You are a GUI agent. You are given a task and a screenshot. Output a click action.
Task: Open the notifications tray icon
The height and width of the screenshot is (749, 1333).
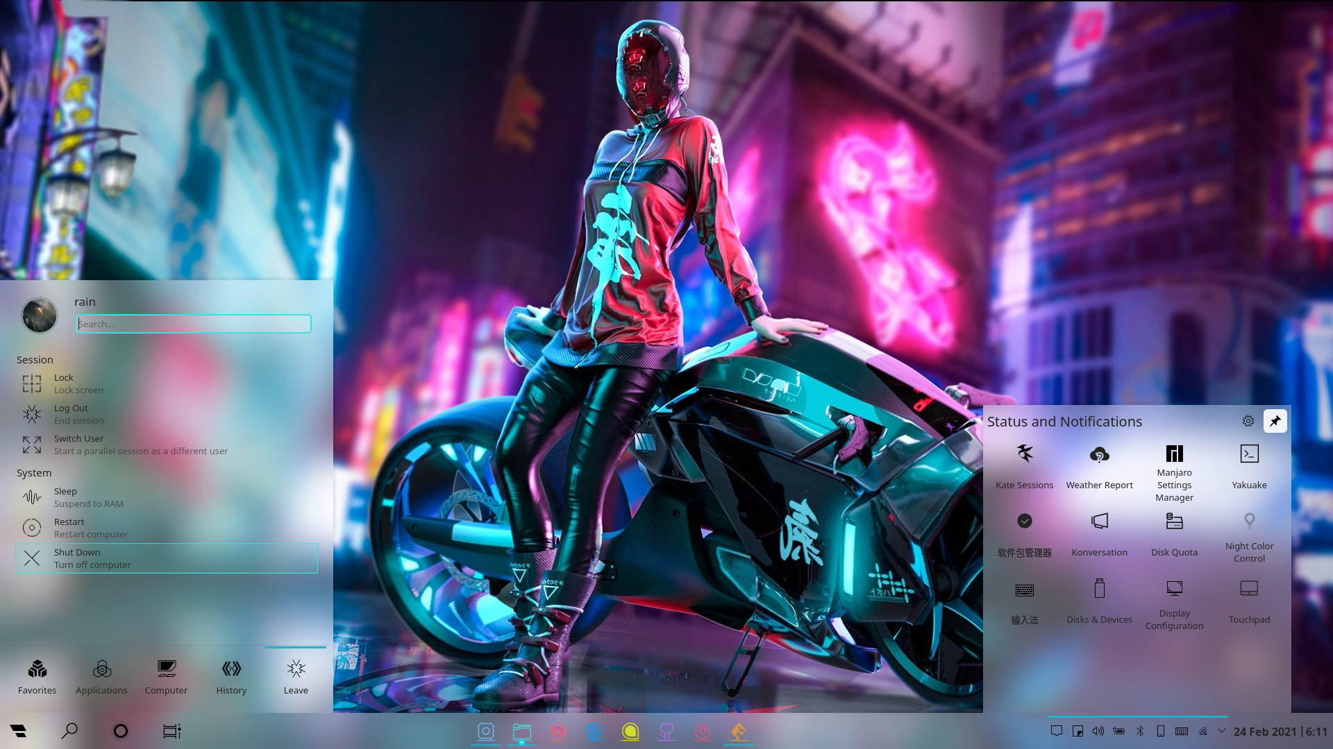[x=1057, y=731]
